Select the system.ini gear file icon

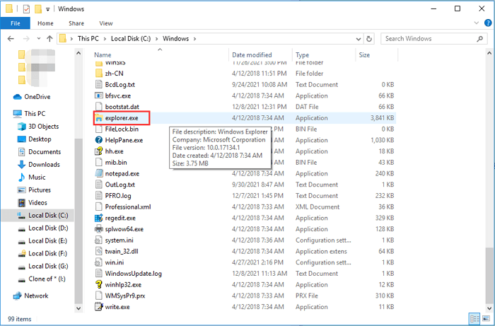tap(99, 240)
